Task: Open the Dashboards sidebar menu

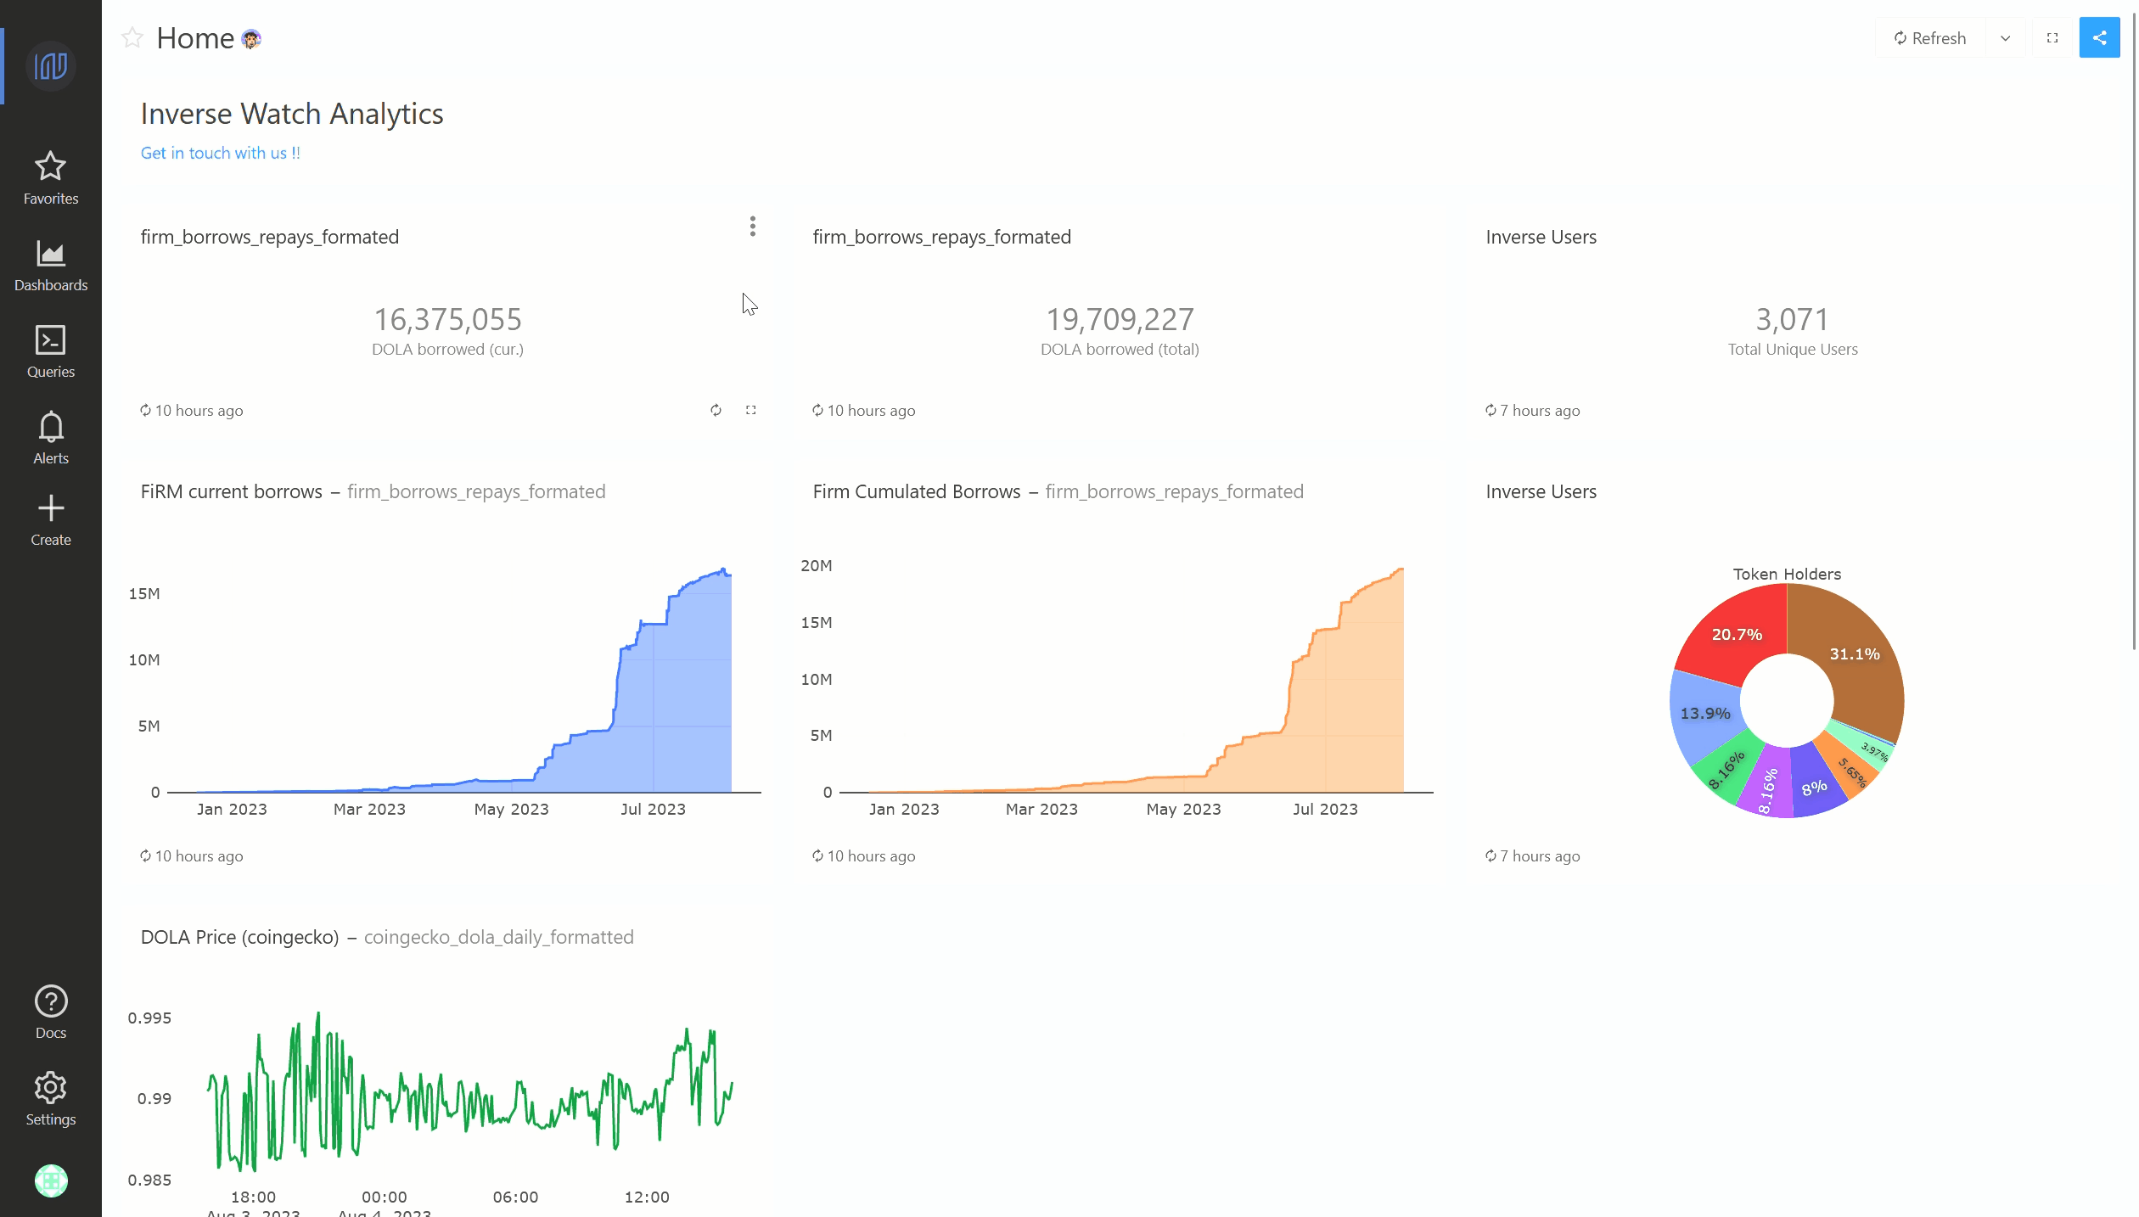Action: 51,266
